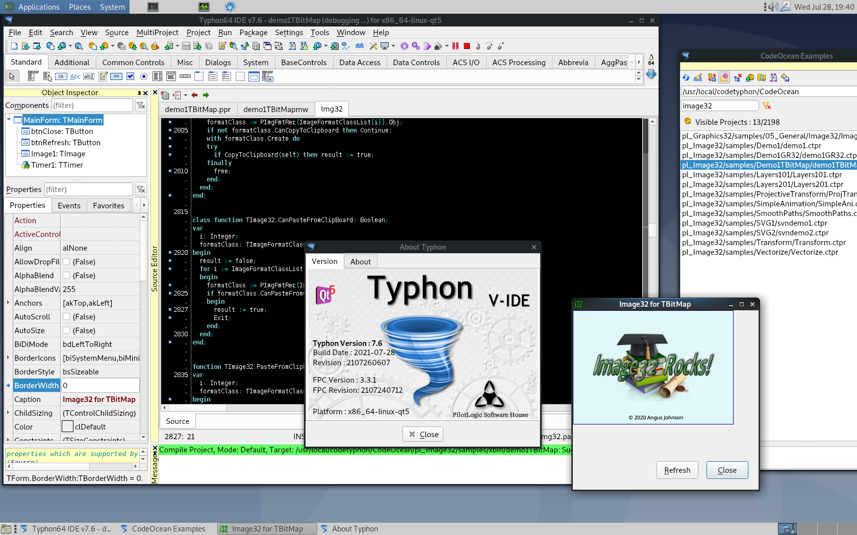This screenshot has height=535, width=857.
Task: Pick the TToggleBox 'on' component icon
Action: pos(116,76)
